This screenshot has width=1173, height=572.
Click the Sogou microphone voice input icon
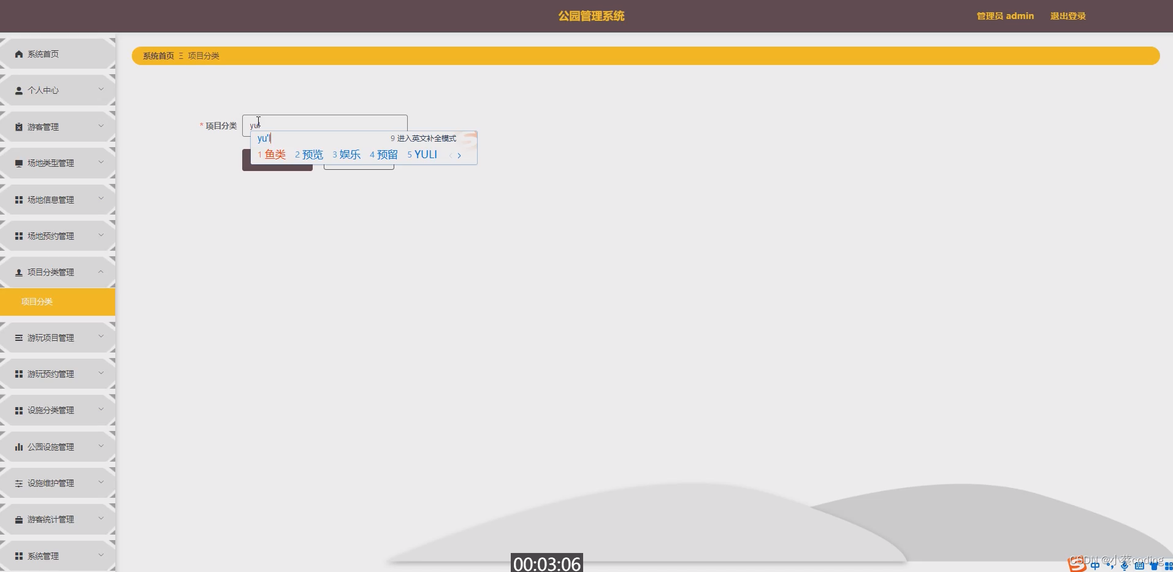click(1125, 565)
